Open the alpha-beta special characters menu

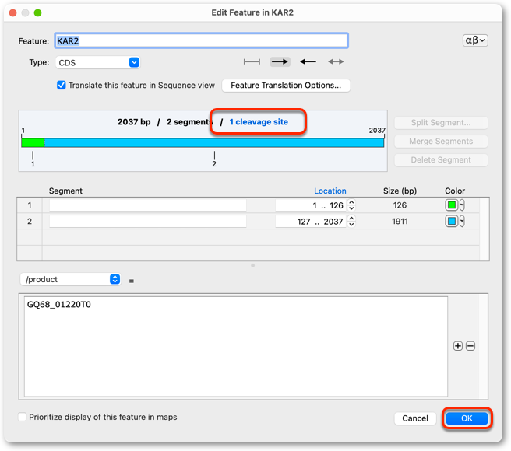point(475,40)
